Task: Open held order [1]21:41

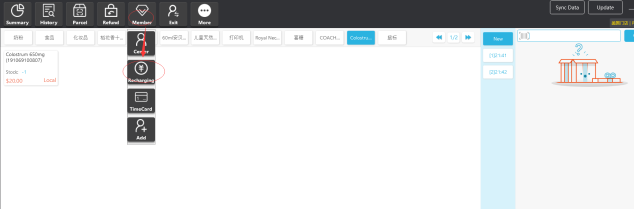Action: pyautogui.click(x=498, y=55)
